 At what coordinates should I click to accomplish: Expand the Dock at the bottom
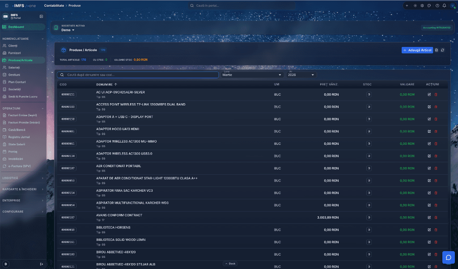(x=230, y=264)
